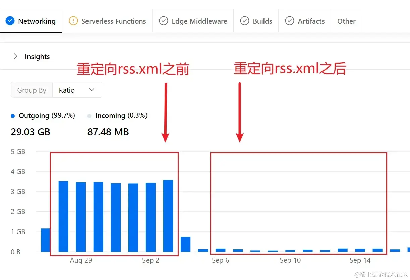Screen dimensions: 410x280
Task: Click the Sep 2 date label
Action: (x=151, y=260)
